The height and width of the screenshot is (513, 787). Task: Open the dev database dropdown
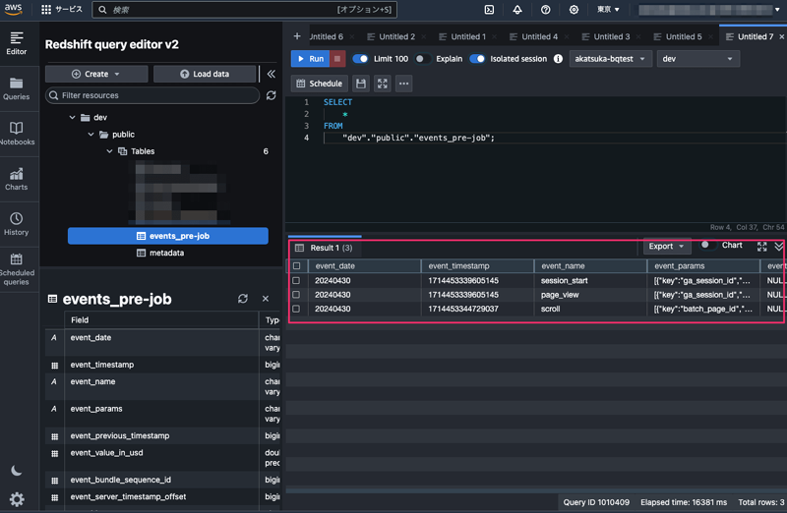tap(697, 59)
